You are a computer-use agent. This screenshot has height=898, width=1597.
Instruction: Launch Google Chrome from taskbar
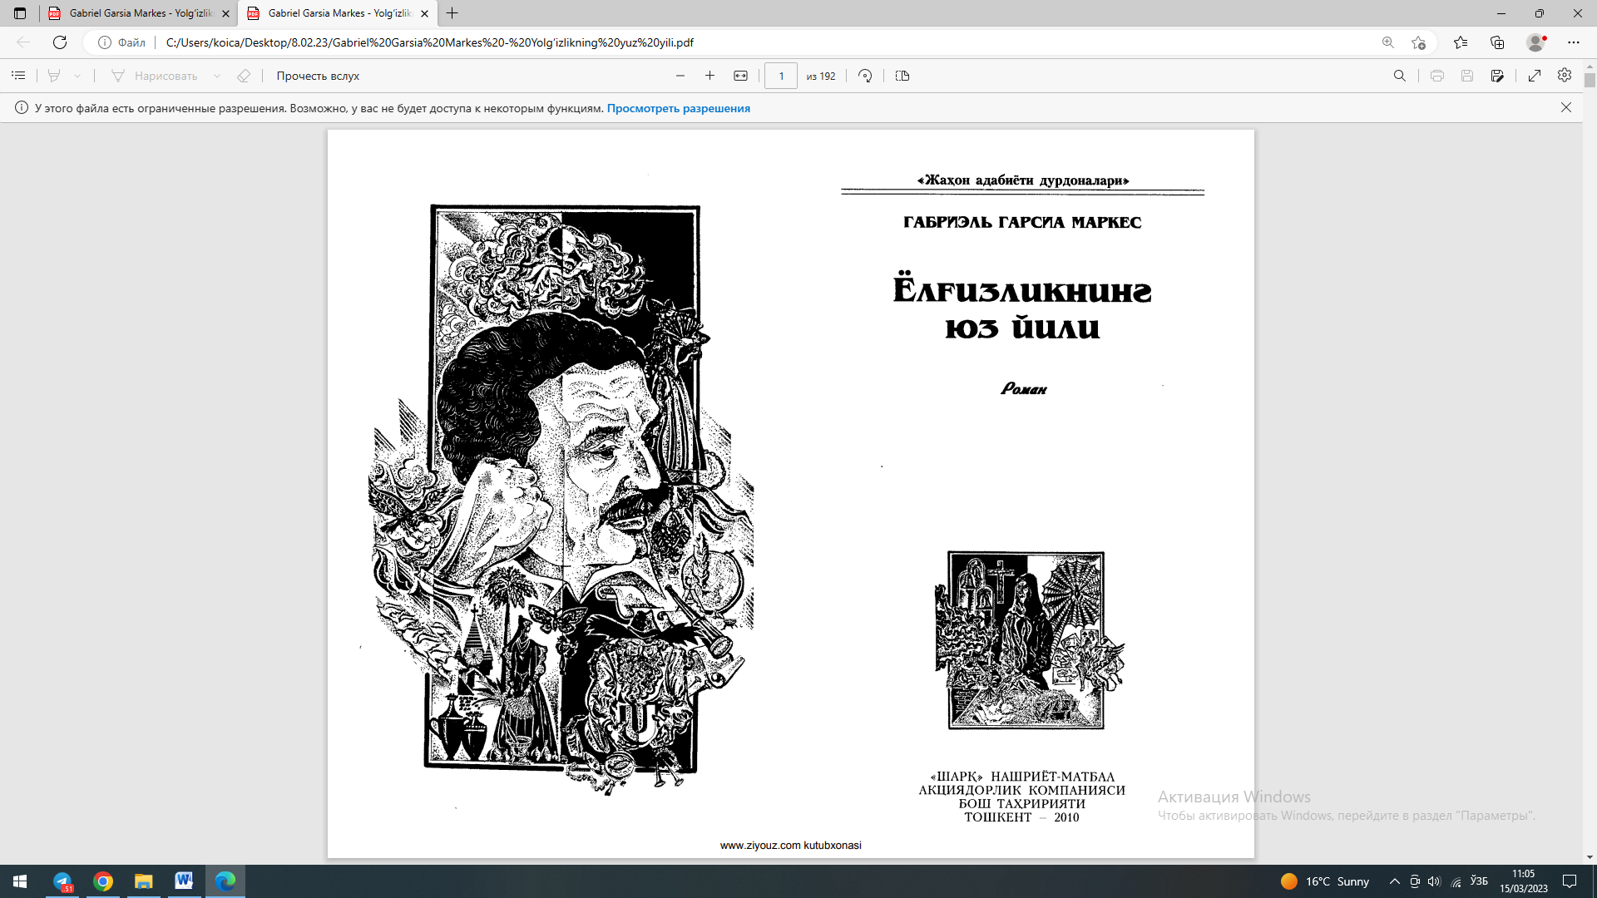click(x=103, y=881)
